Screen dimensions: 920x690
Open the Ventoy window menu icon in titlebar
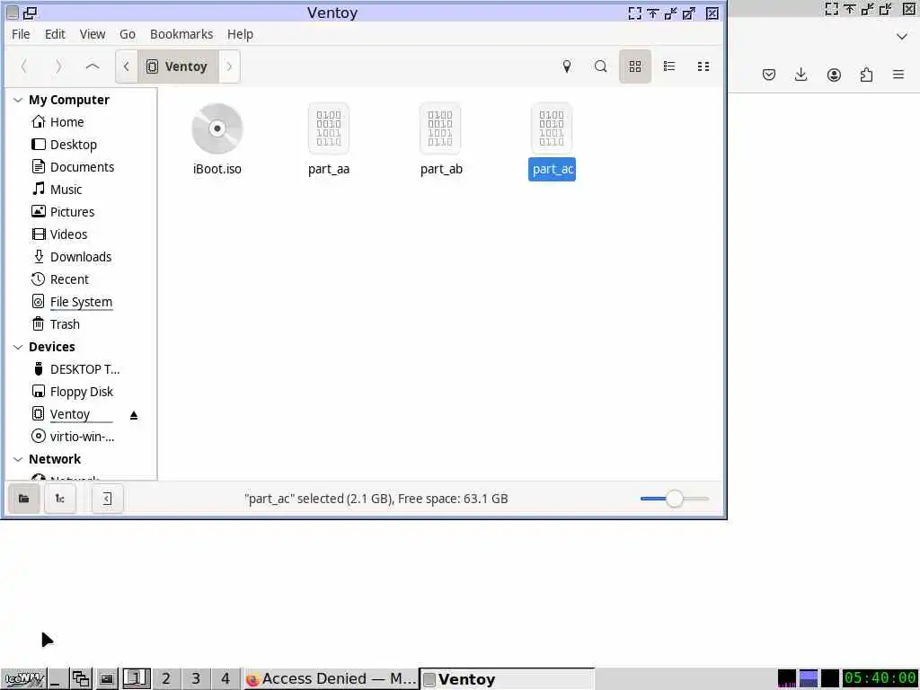coord(12,13)
